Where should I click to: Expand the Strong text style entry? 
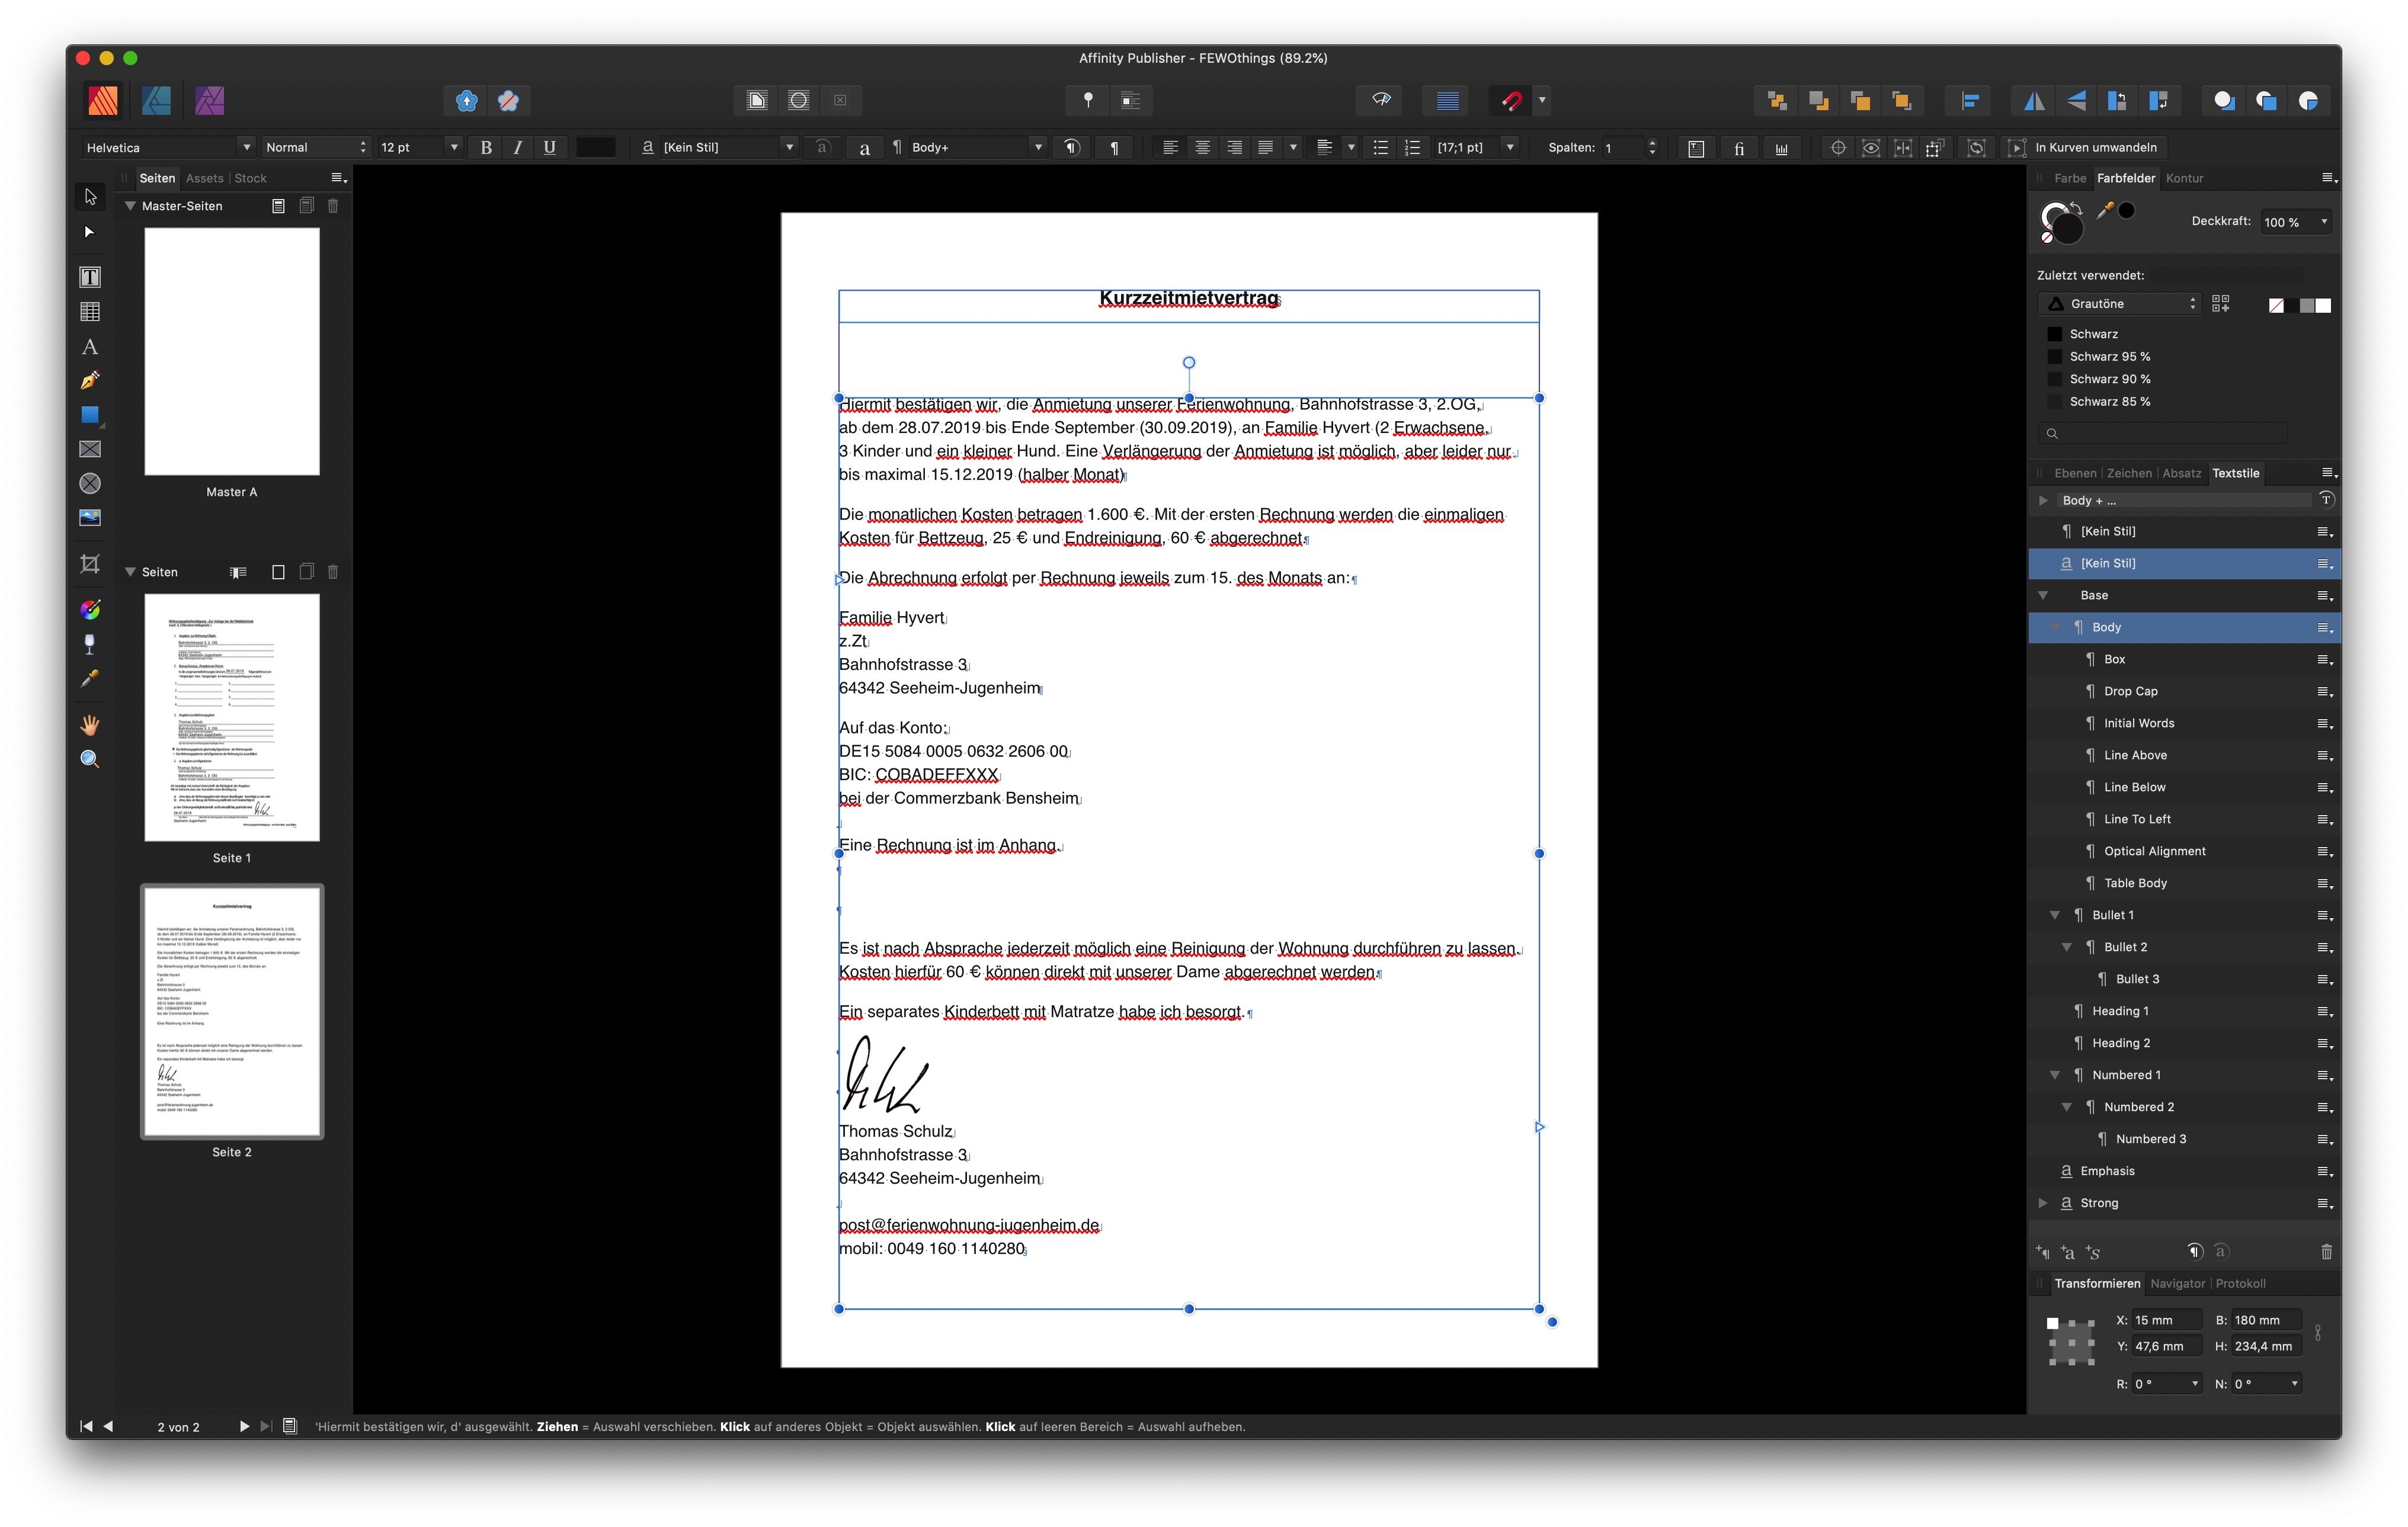pos(2043,1202)
